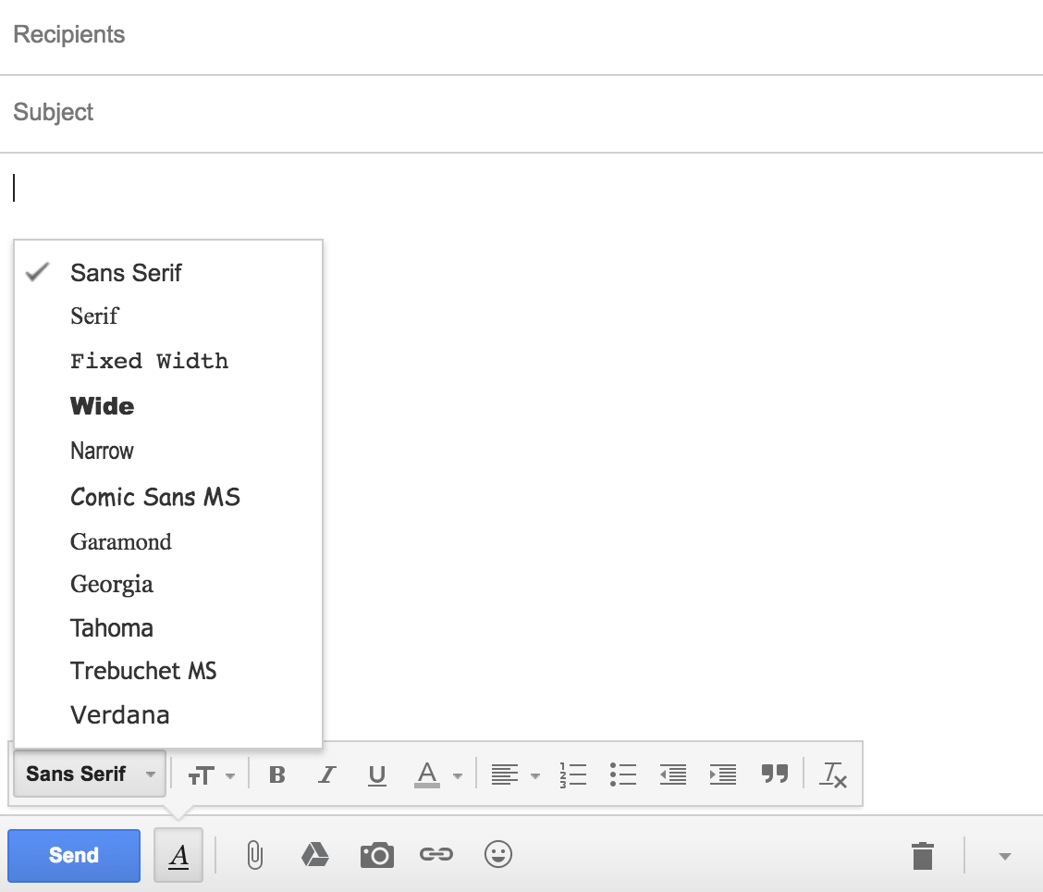Toggle italic formatting
The image size is (1043, 892).
coord(325,774)
